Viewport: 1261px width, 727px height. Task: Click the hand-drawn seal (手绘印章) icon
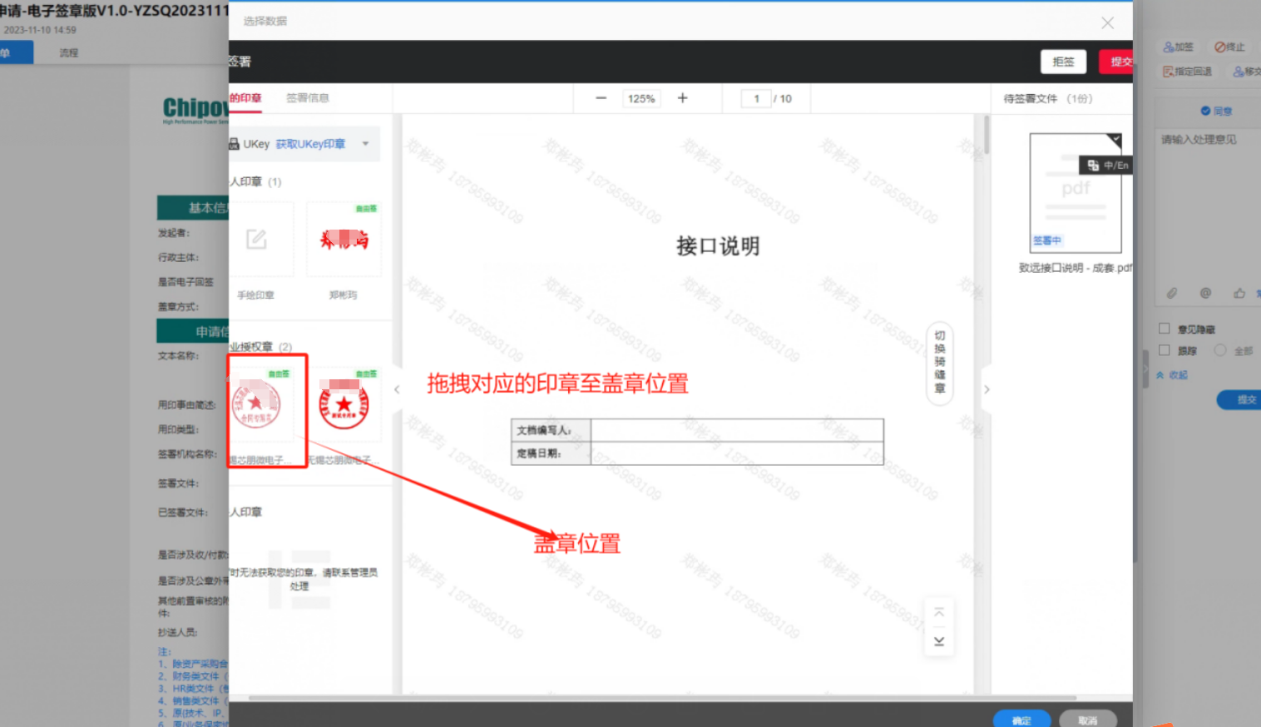(256, 240)
